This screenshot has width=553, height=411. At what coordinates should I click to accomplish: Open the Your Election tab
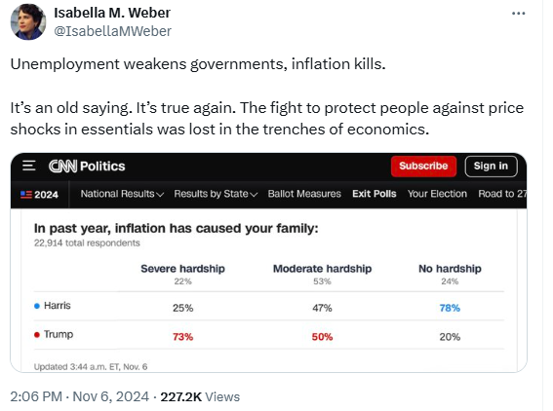click(437, 194)
